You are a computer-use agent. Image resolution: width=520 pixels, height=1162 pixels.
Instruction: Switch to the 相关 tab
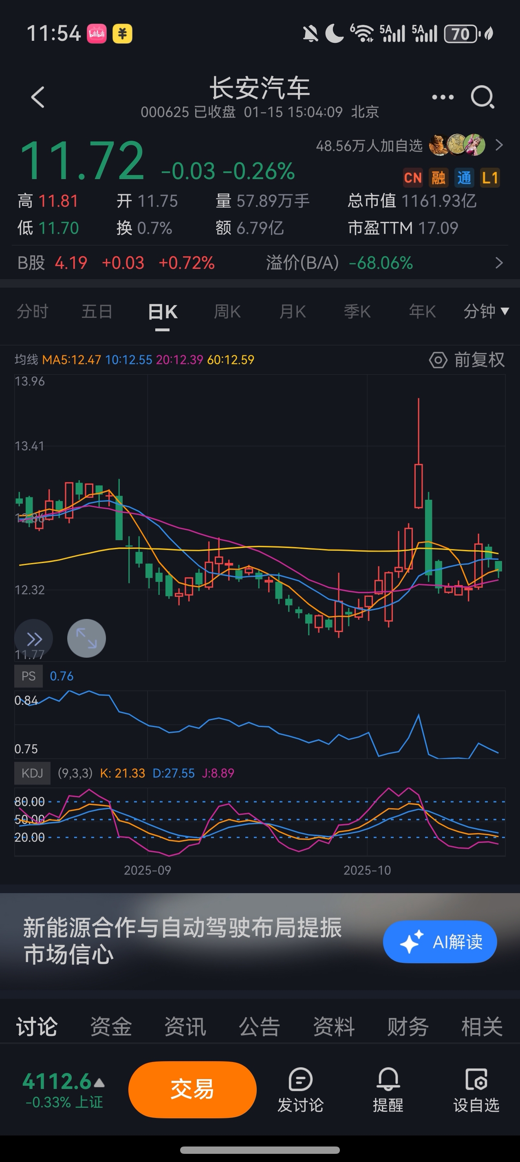(482, 1027)
